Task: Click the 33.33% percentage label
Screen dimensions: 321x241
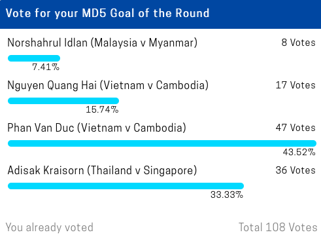Action: 227,195
